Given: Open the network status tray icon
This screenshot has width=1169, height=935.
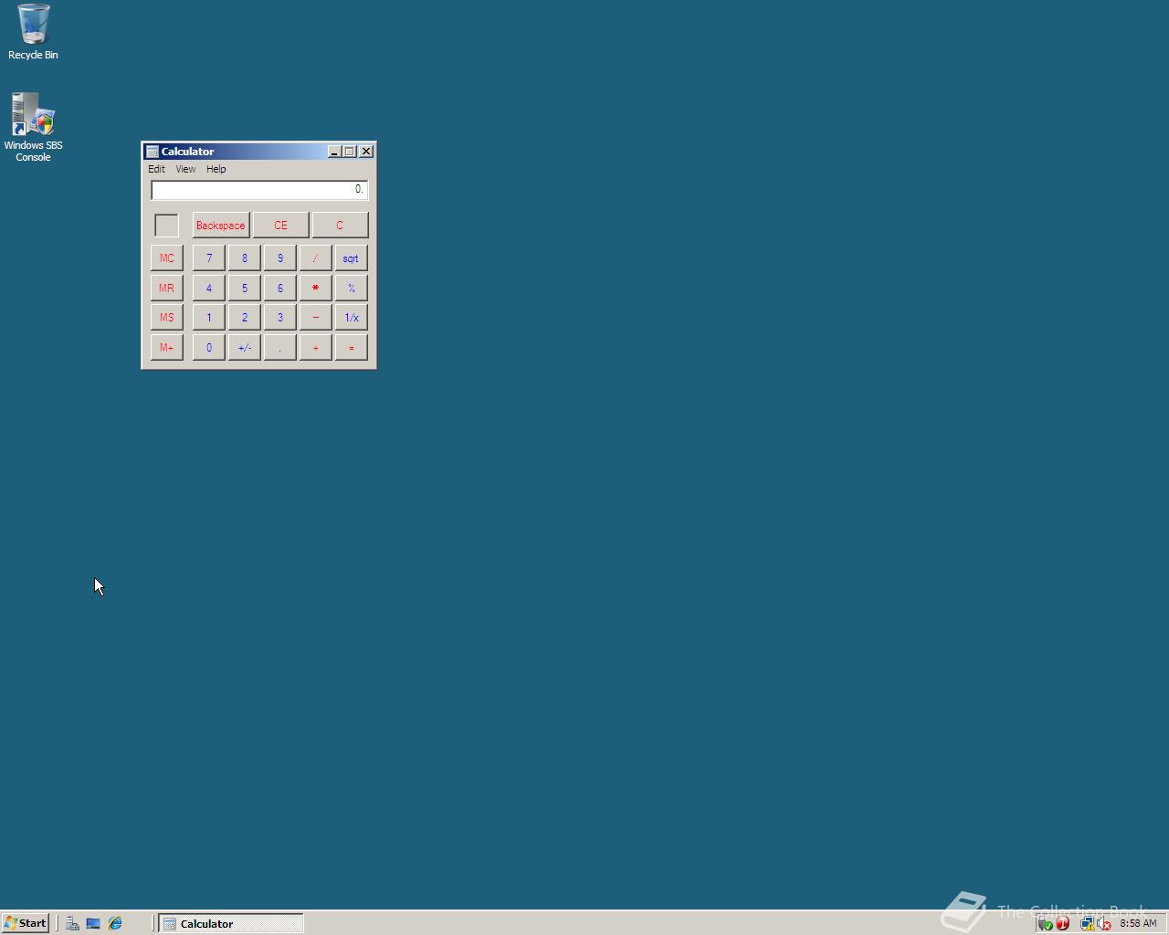Looking at the screenshot, I should (1087, 924).
